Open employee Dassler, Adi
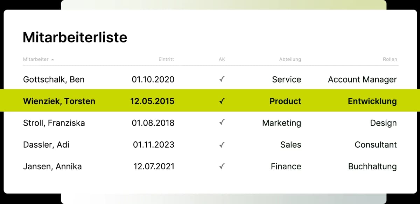 pyautogui.click(x=46, y=145)
